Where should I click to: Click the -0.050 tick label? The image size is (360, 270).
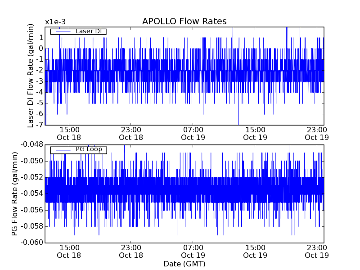[x=32, y=161]
